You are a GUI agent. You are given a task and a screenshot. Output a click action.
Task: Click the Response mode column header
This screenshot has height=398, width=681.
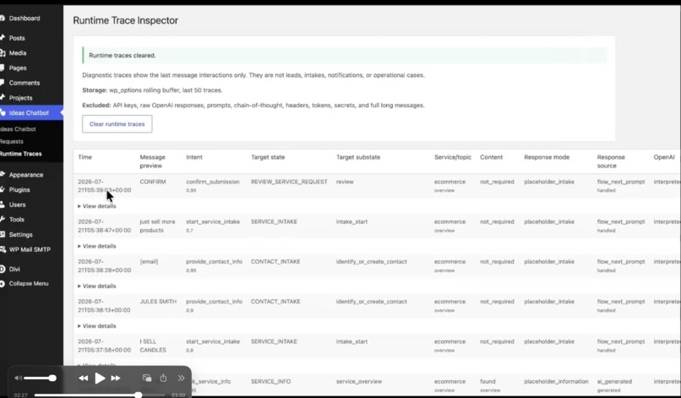click(547, 157)
